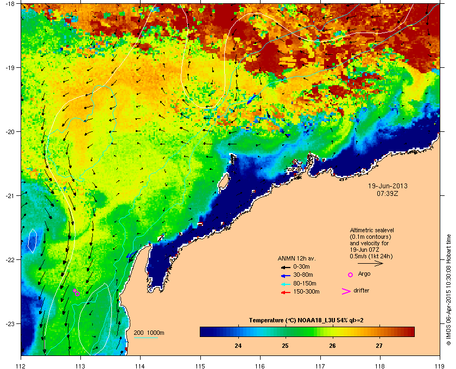The image size is (456, 369).
Task: Click the '30-80m' depth label
Action: click(x=303, y=275)
